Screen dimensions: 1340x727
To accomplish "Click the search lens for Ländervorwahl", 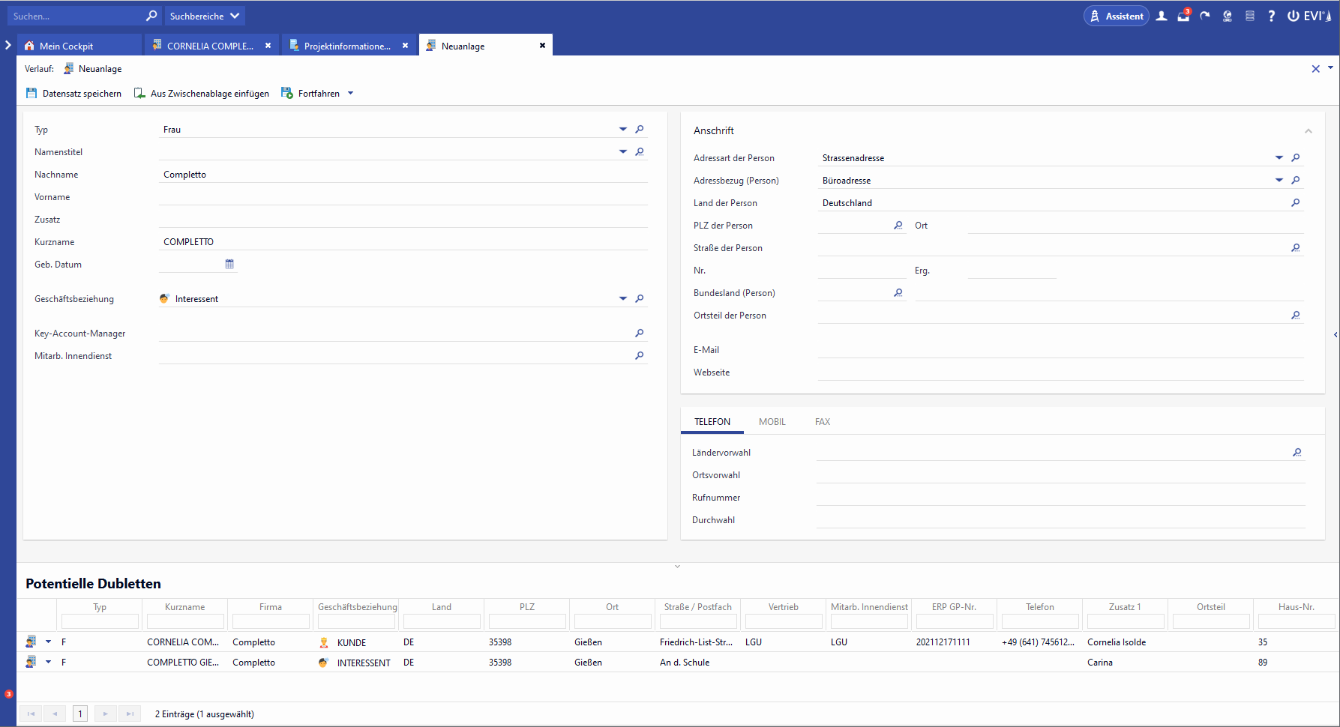I will click(x=1297, y=453).
